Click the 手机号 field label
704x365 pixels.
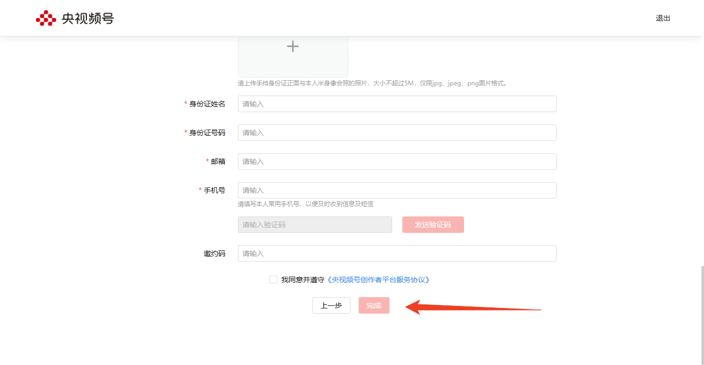[214, 190]
